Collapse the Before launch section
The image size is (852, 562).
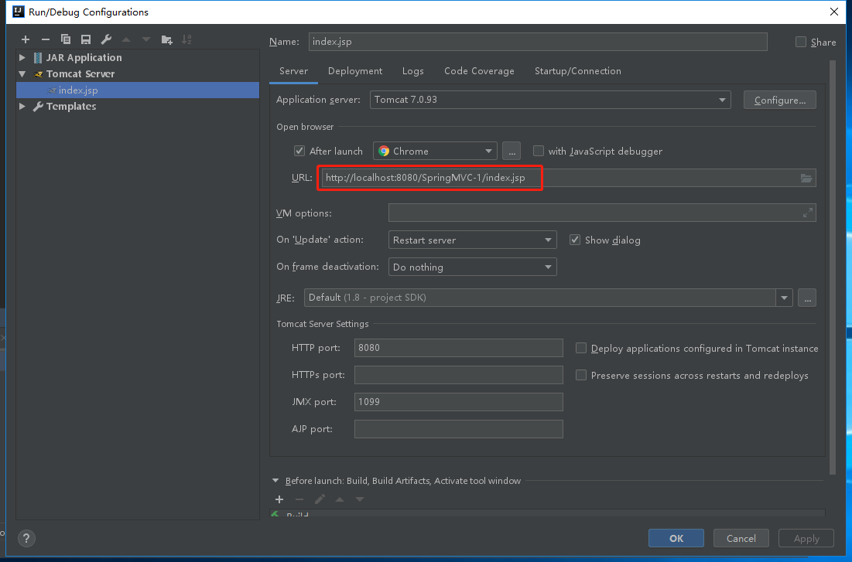[275, 481]
